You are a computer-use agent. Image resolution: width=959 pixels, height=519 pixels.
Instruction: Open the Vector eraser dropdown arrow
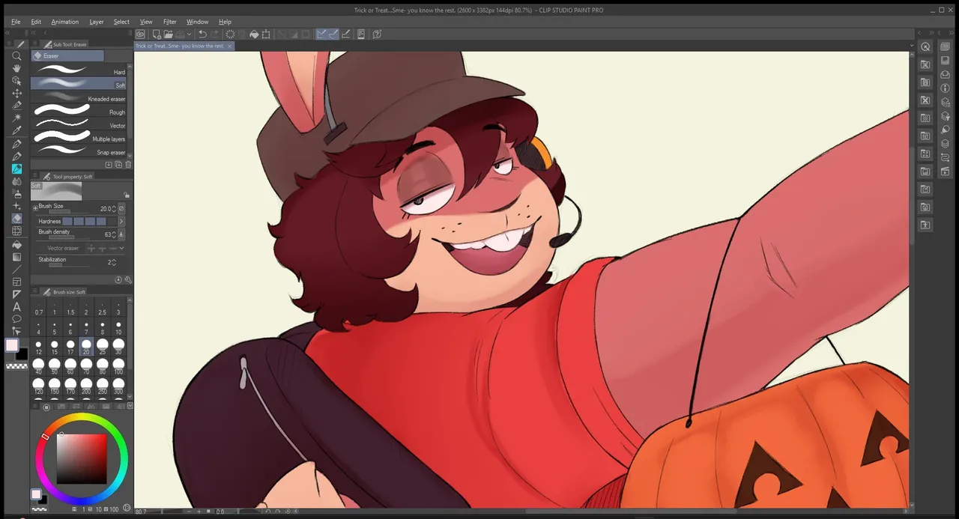[x=121, y=248]
